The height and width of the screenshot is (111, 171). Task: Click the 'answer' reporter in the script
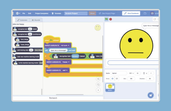[x=75, y=56]
